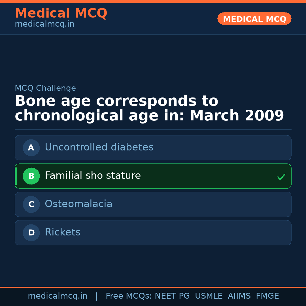Click the green bar on option B's left edge

16,176
